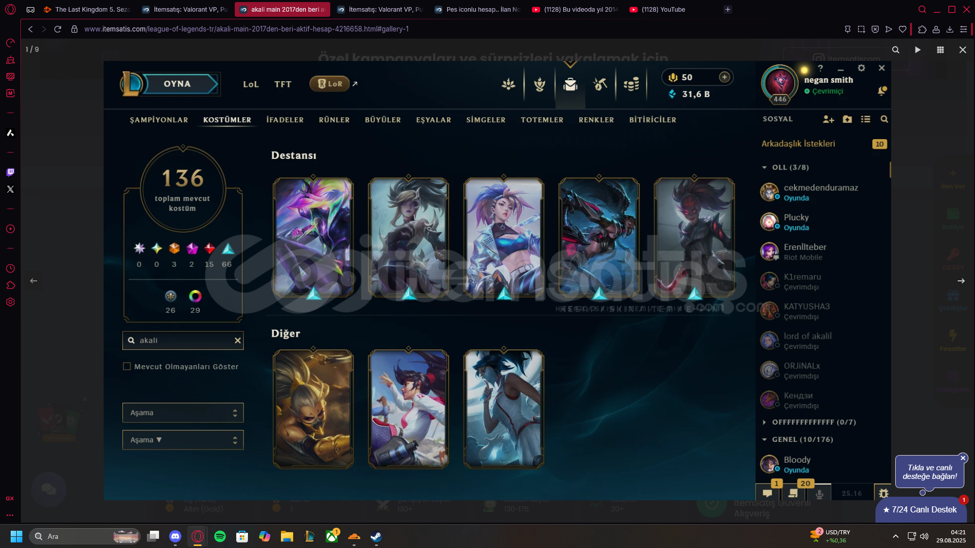
Task: Toggle Mevcut Olmayanları Göster checkbox
Action: click(x=127, y=366)
